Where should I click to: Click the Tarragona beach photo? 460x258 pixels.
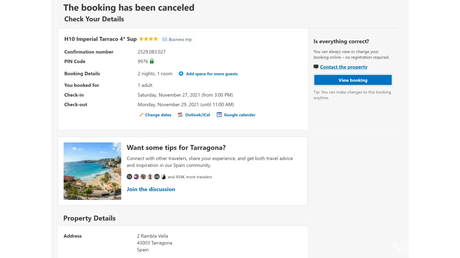92,171
